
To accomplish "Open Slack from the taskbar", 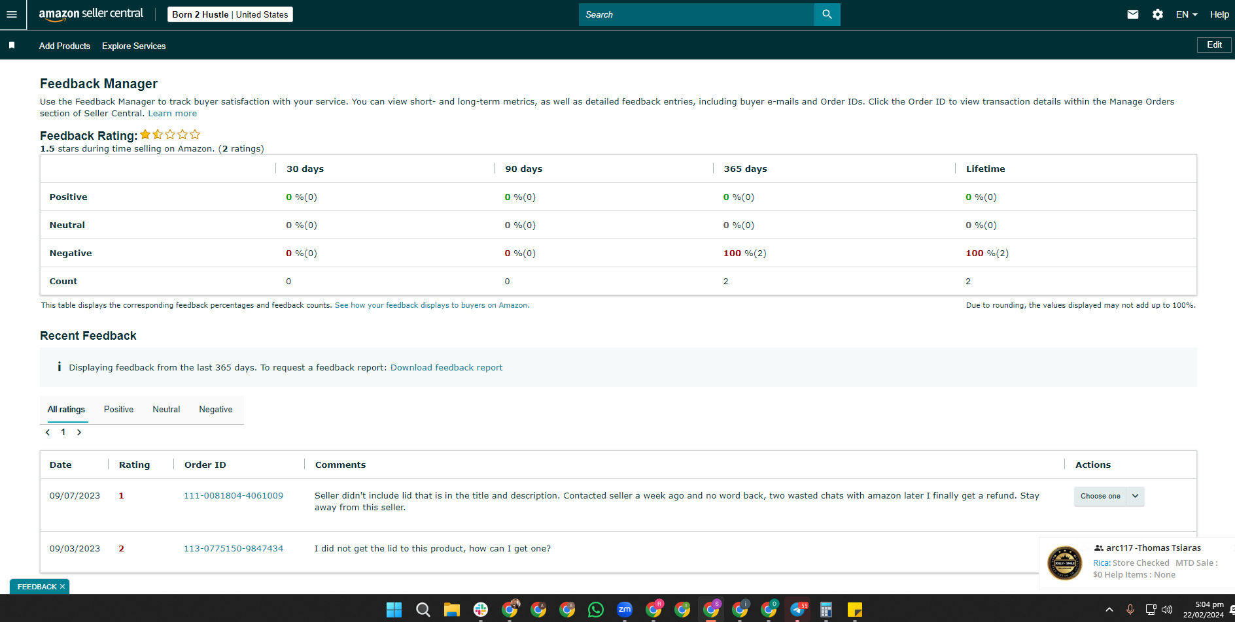I will coord(481,610).
